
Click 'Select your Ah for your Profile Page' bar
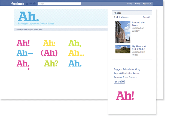[x=61, y=30]
